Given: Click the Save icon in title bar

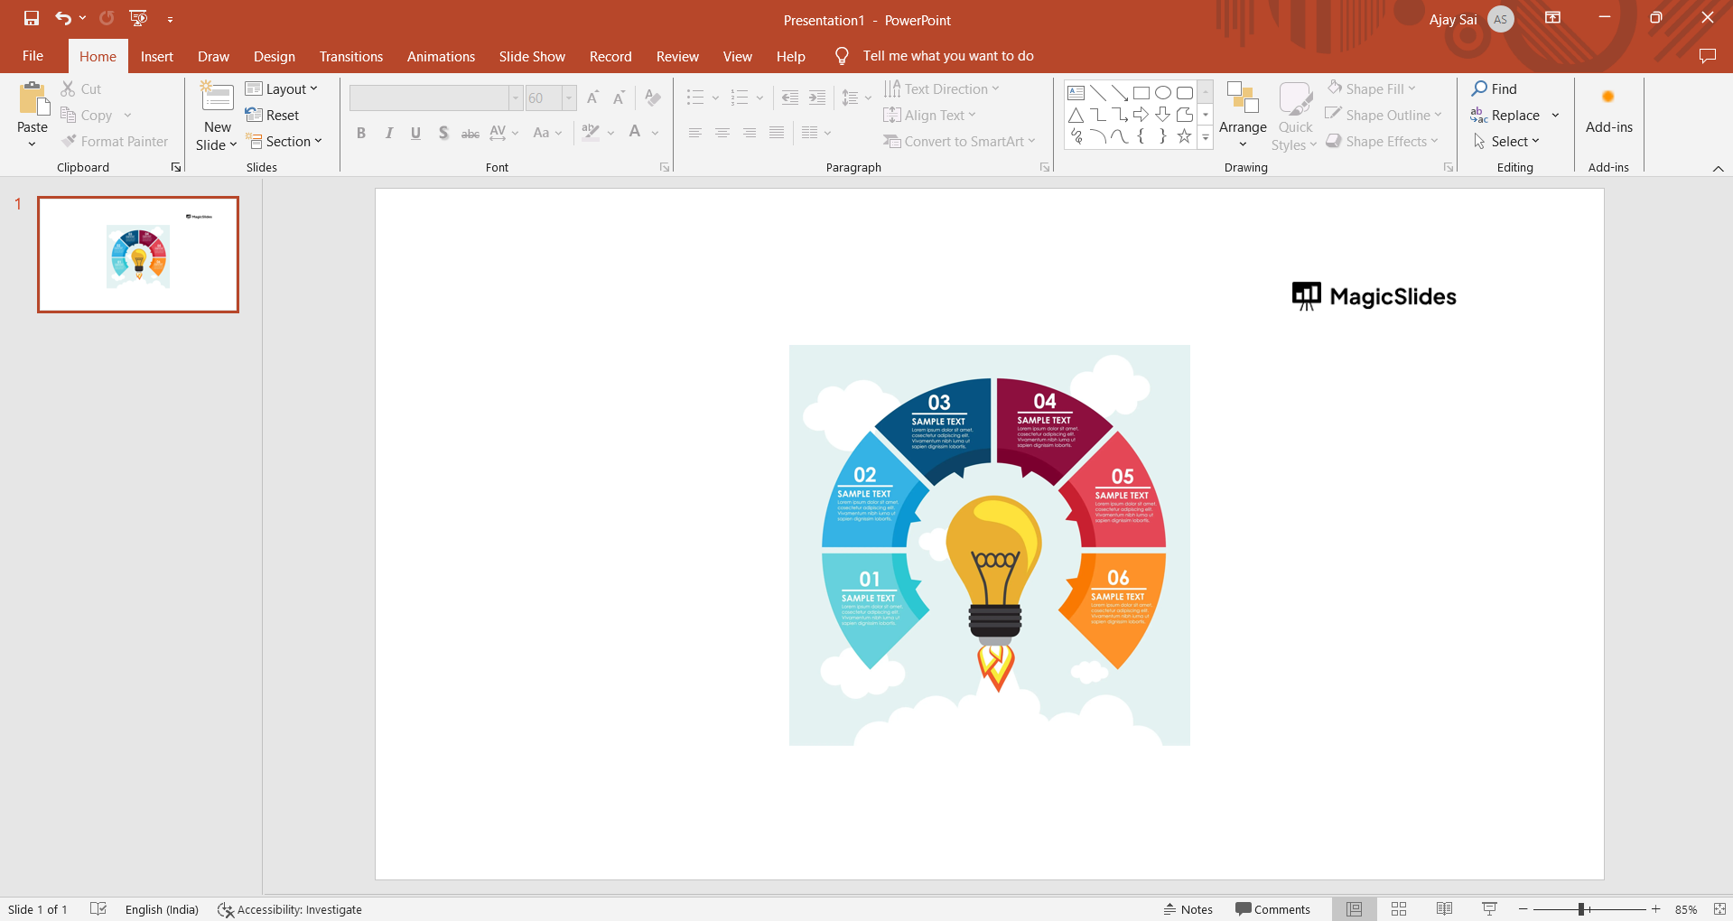Looking at the screenshot, I should [x=32, y=18].
